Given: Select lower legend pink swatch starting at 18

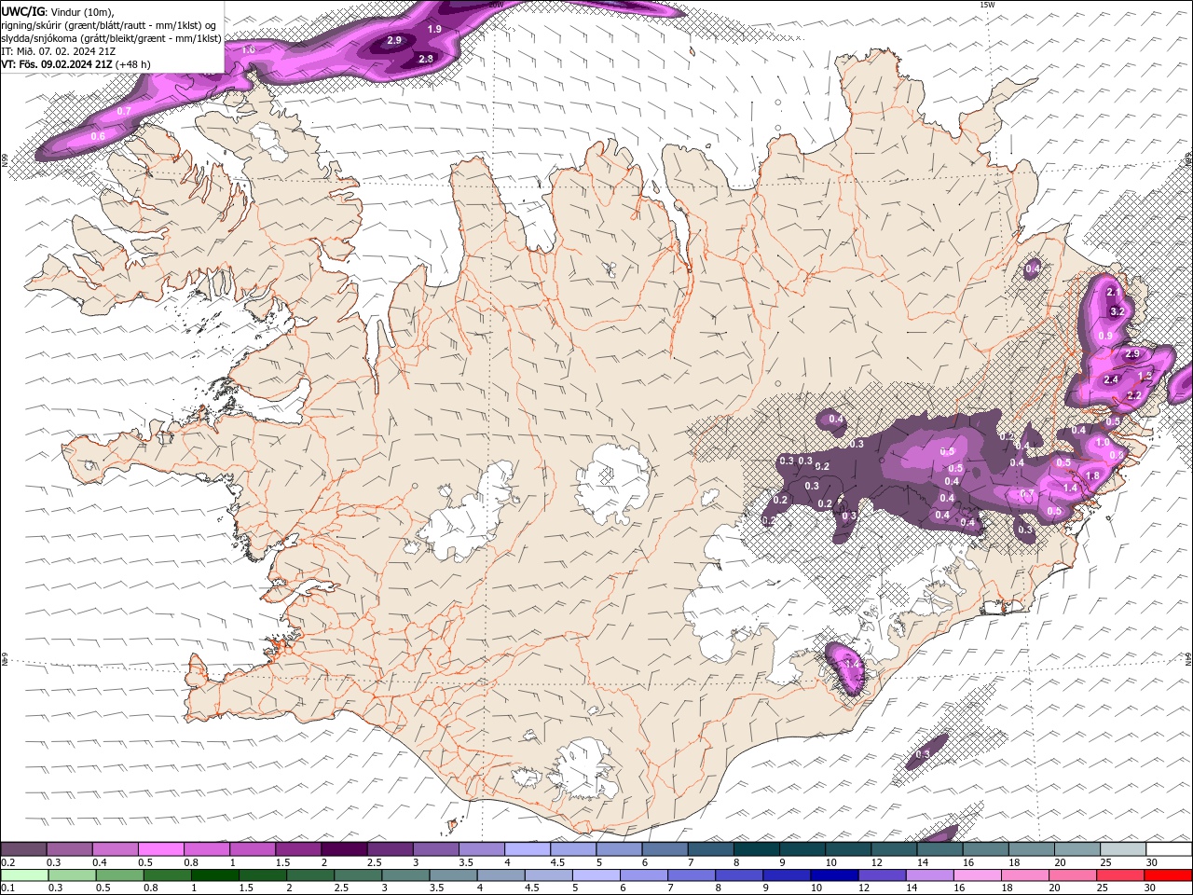Looking at the screenshot, I should [x=1024, y=874].
